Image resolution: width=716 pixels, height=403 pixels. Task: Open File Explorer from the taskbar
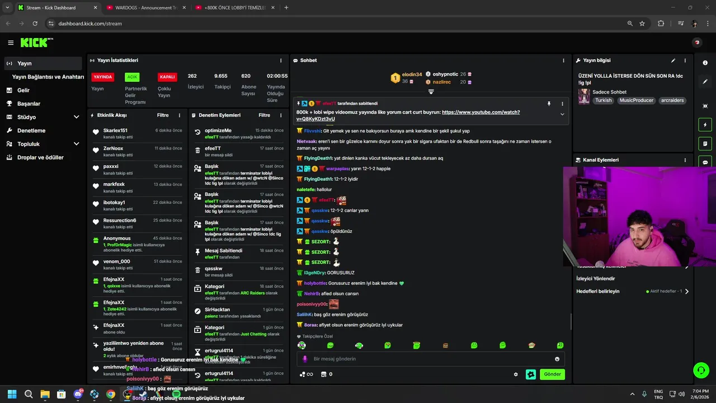pyautogui.click(x=45, y=394)
